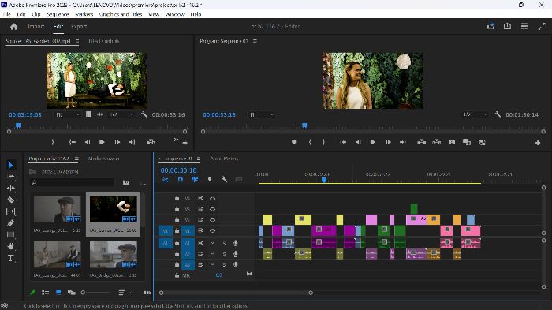The image size is (552, 310).
Task: Open Program panel hamburger menu
Action: [255, 41]
